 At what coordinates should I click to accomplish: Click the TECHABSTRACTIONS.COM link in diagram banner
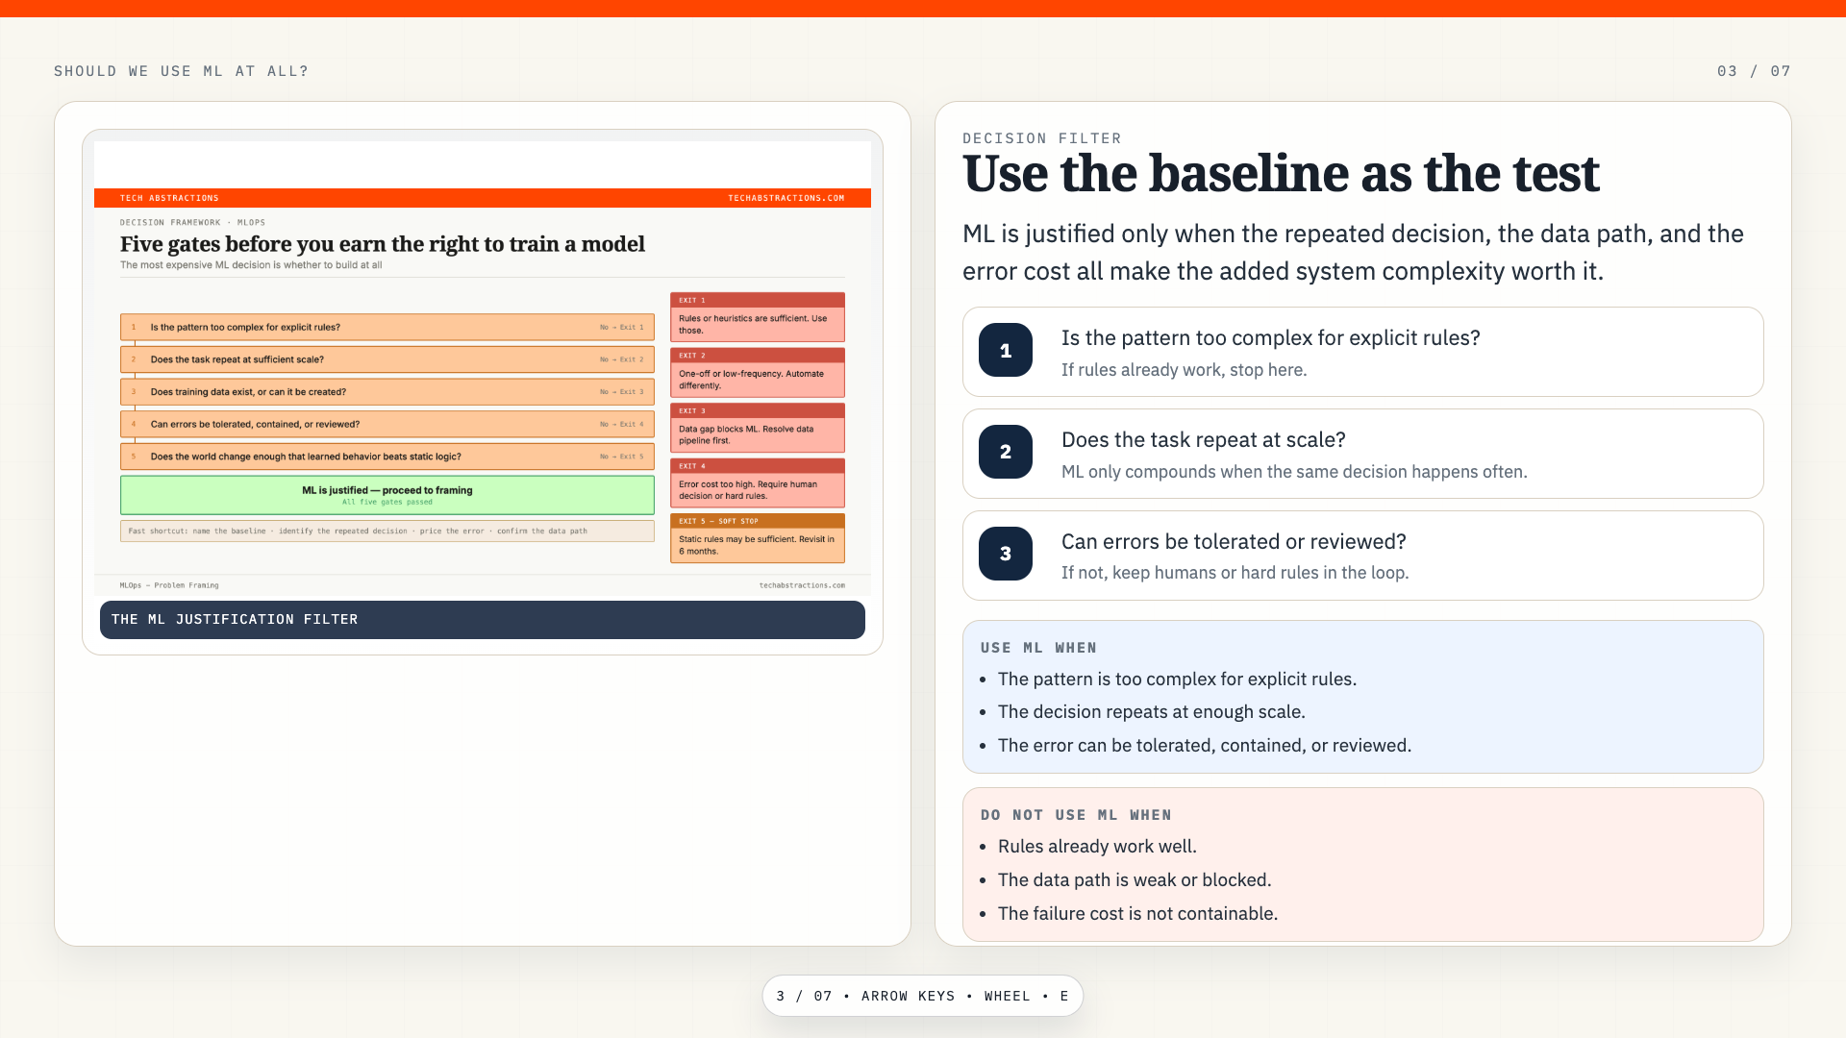click(786, 198)
